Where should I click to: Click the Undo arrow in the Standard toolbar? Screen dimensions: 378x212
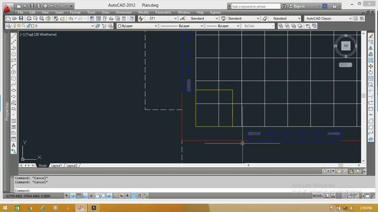point(71,18)
